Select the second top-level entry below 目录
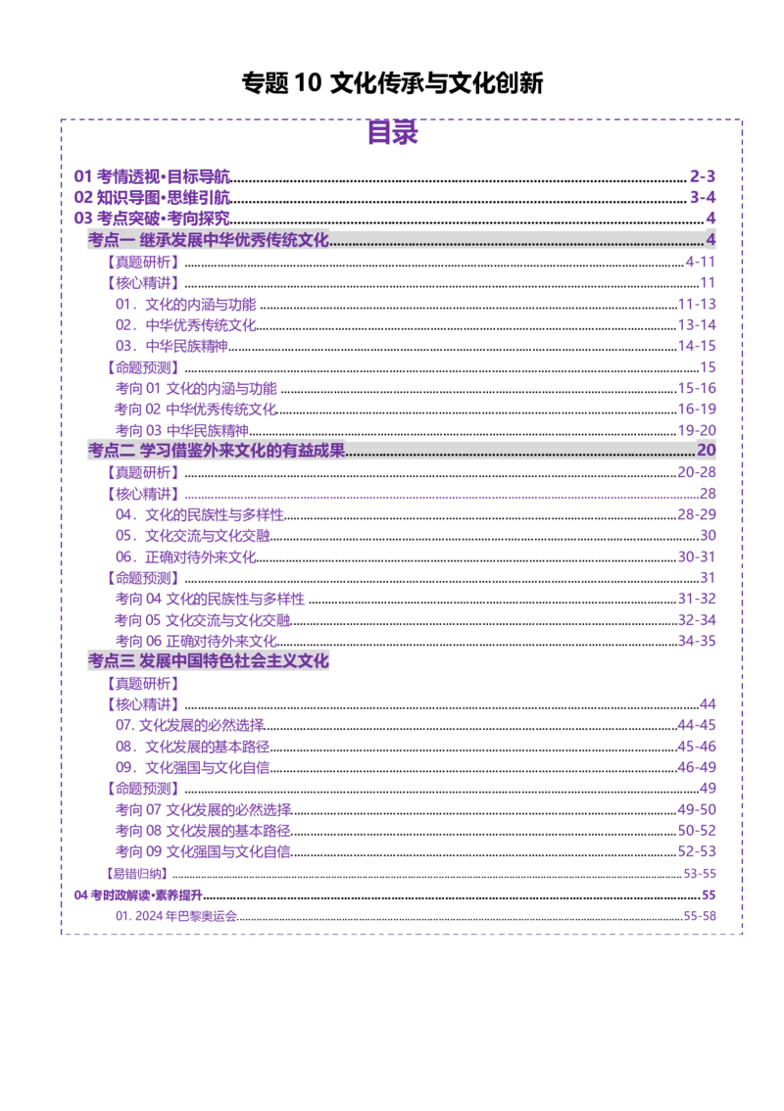 [152, 197]
